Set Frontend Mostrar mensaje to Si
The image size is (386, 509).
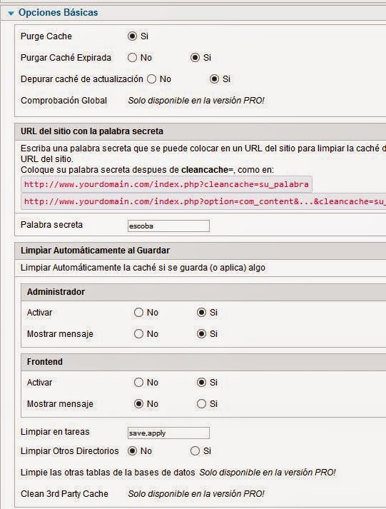pyautogui.click(x=201, y=404)
